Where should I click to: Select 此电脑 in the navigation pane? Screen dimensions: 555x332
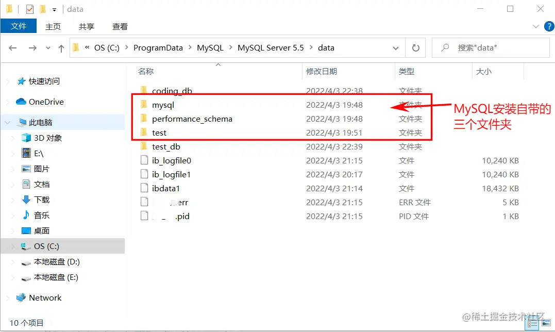(x=40, y=123)
